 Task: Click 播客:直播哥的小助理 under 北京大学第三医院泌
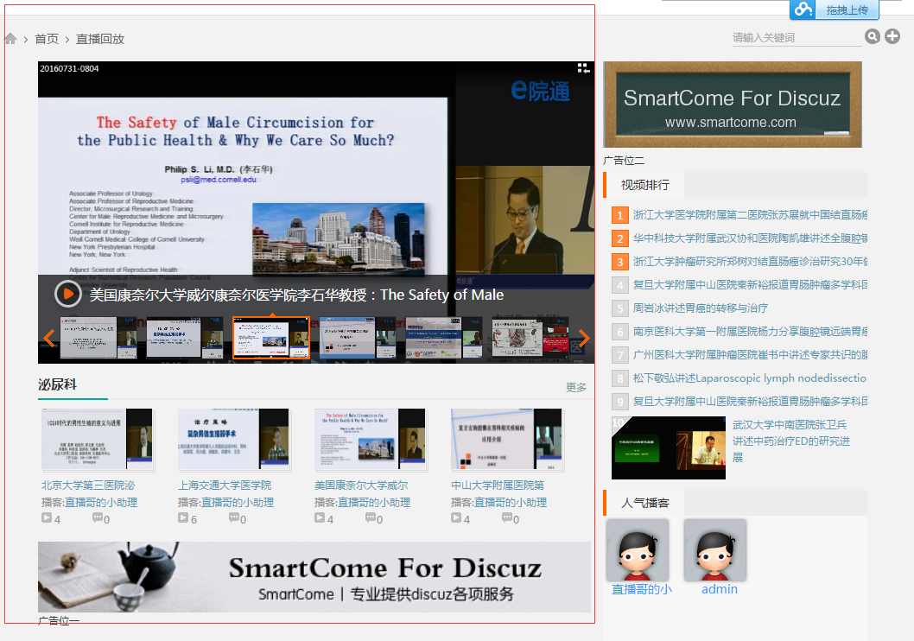(x=89, y=502)
